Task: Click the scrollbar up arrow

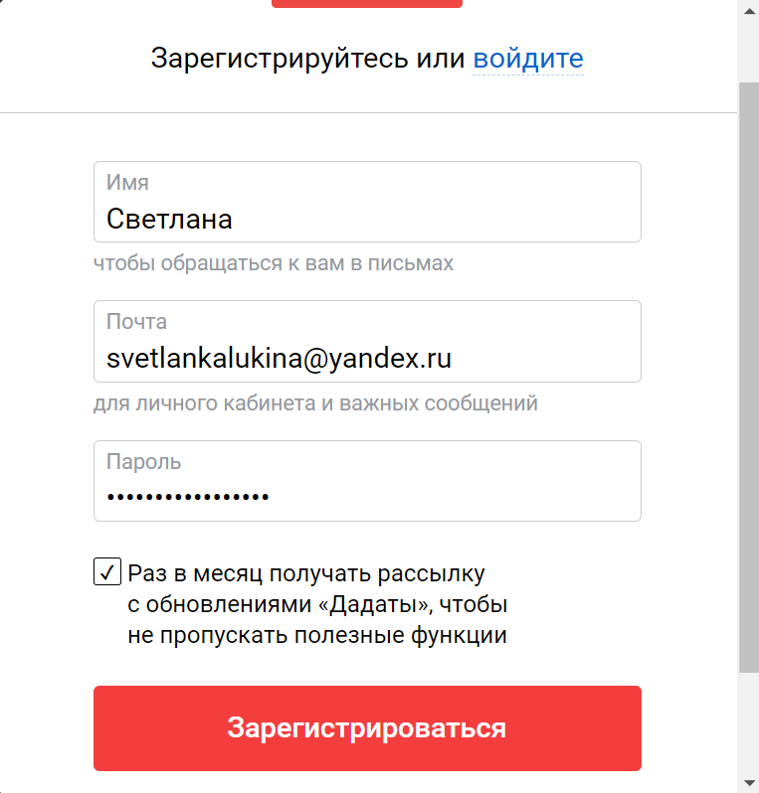Action: [748, 11]
